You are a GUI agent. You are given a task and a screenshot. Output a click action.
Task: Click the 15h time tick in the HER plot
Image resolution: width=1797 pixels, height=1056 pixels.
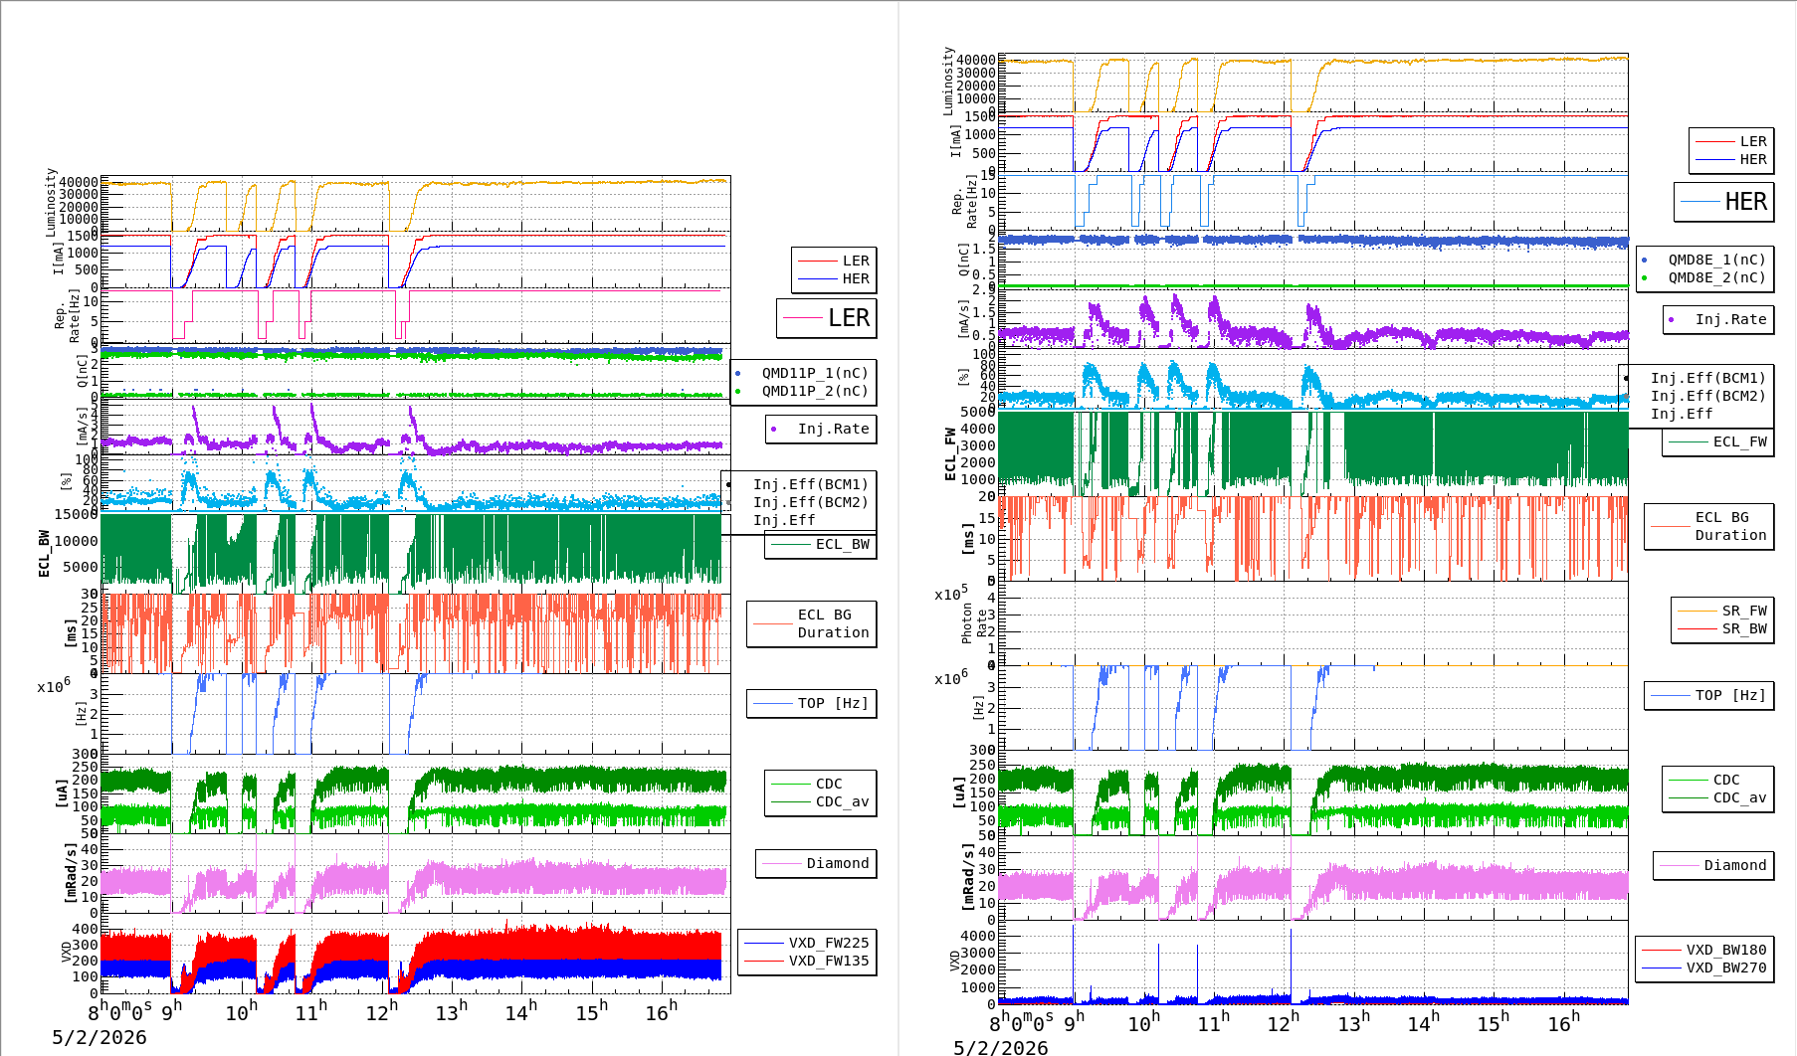1494,1022
